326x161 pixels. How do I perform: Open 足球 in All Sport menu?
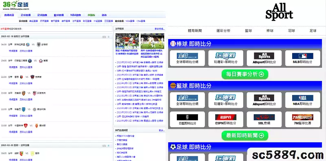pos(313,31)
